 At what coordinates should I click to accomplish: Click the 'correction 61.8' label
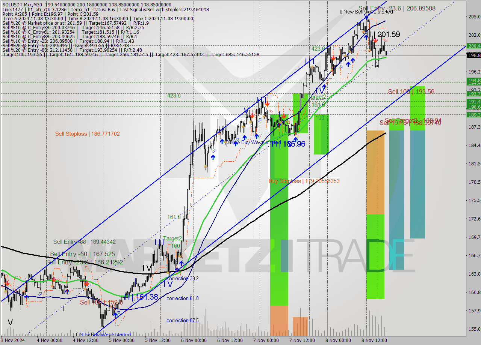point(183,298)
